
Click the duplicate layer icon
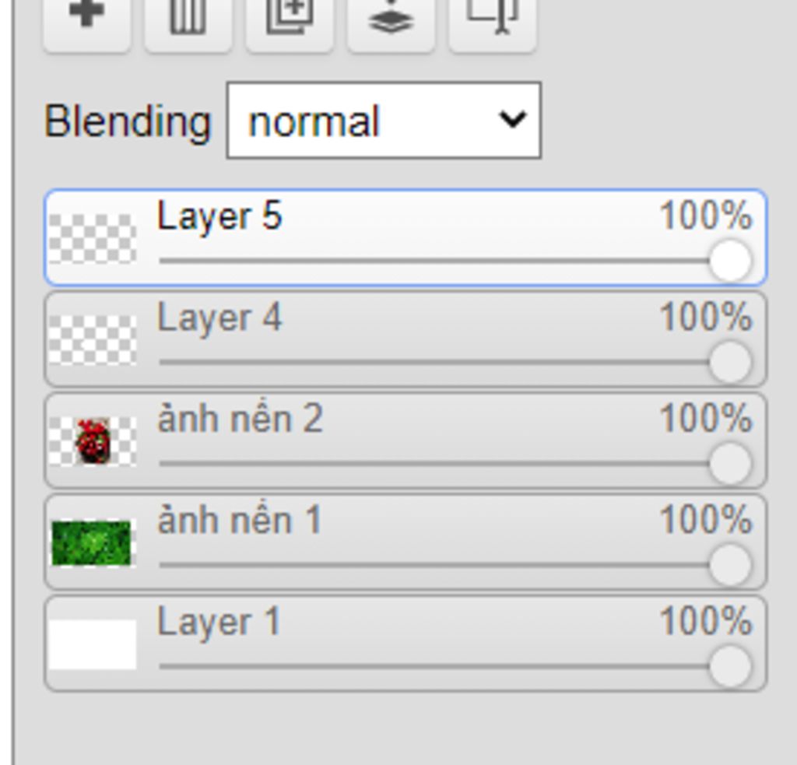coord(290,19)
